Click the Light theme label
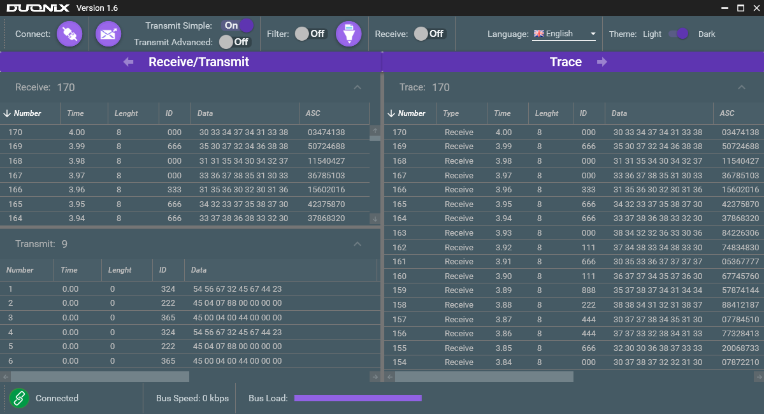 coord(652,34)
